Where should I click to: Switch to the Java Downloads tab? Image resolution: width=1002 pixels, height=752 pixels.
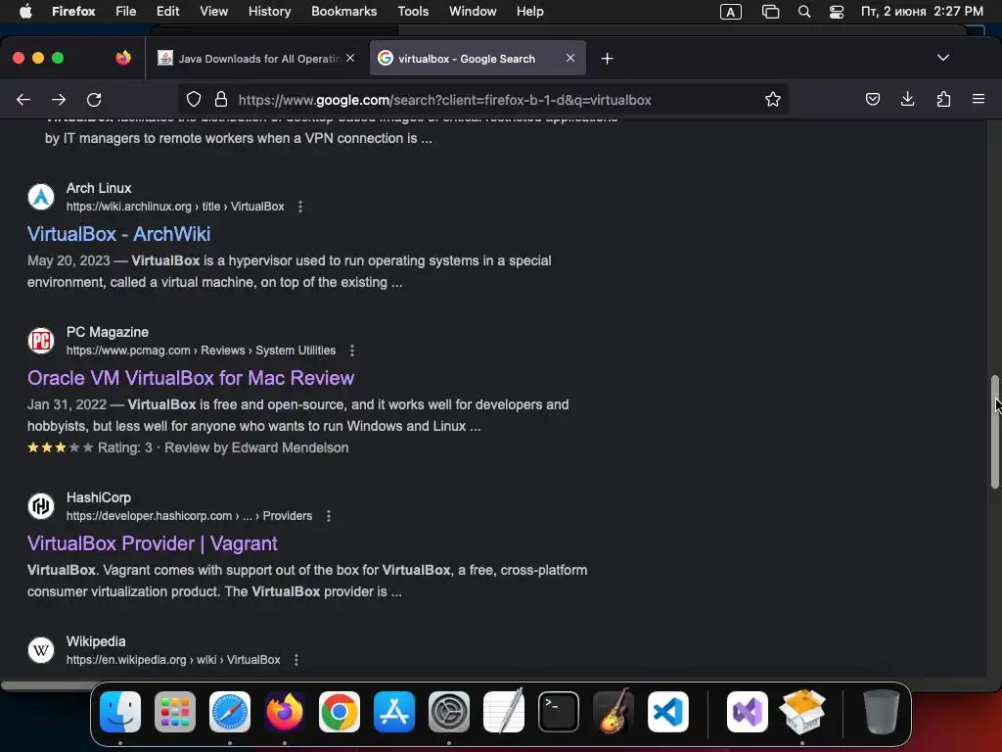tap(255, 59)
